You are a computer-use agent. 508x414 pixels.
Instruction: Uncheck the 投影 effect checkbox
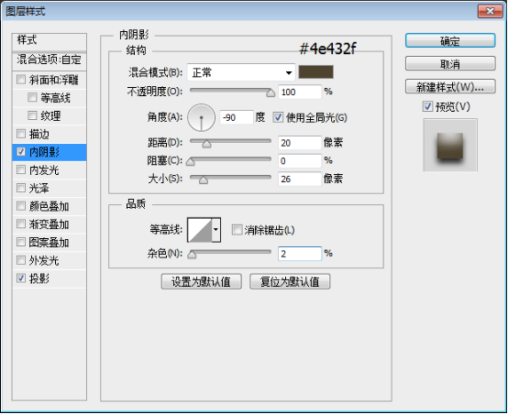coord(21,278)
